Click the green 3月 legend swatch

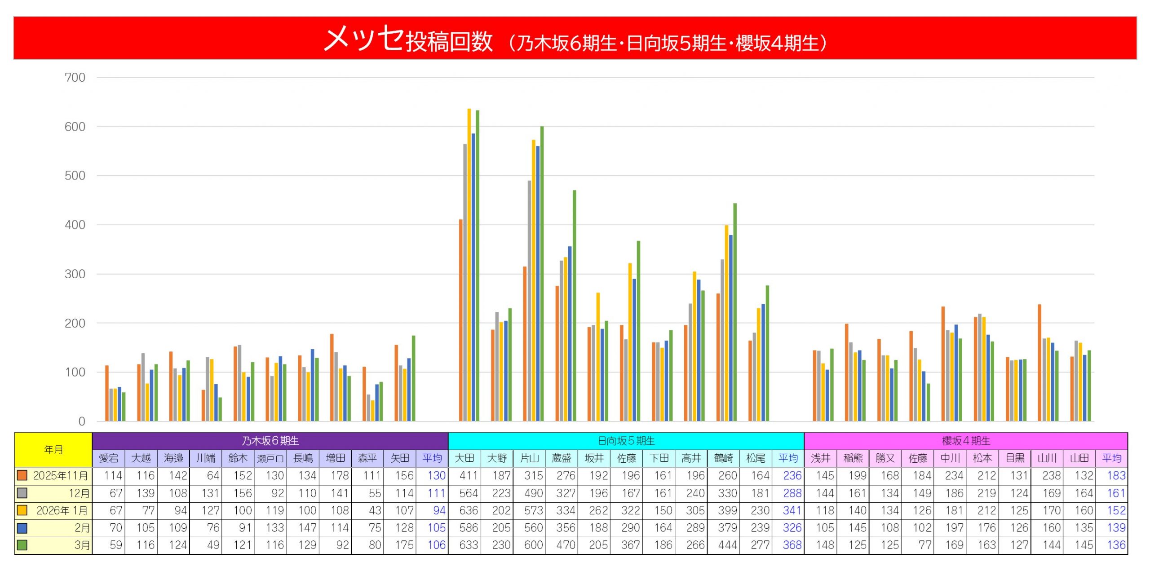[22, 545]
